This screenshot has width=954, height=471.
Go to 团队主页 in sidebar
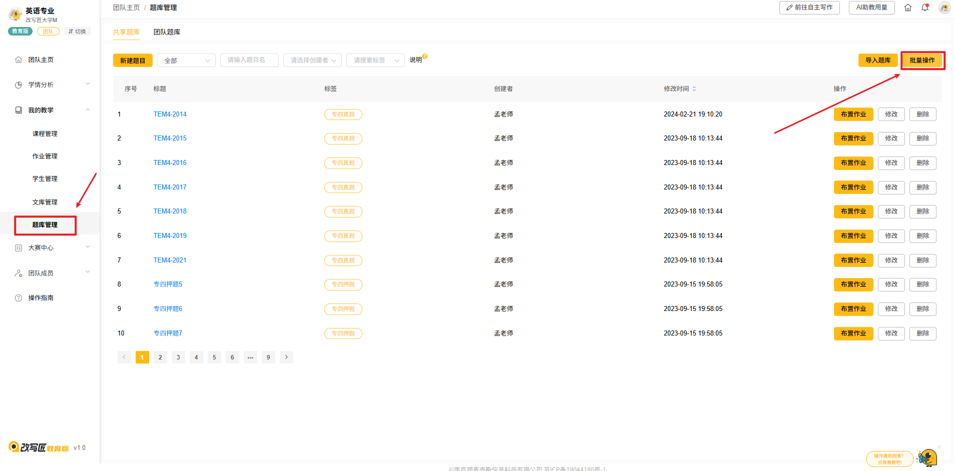41,60
